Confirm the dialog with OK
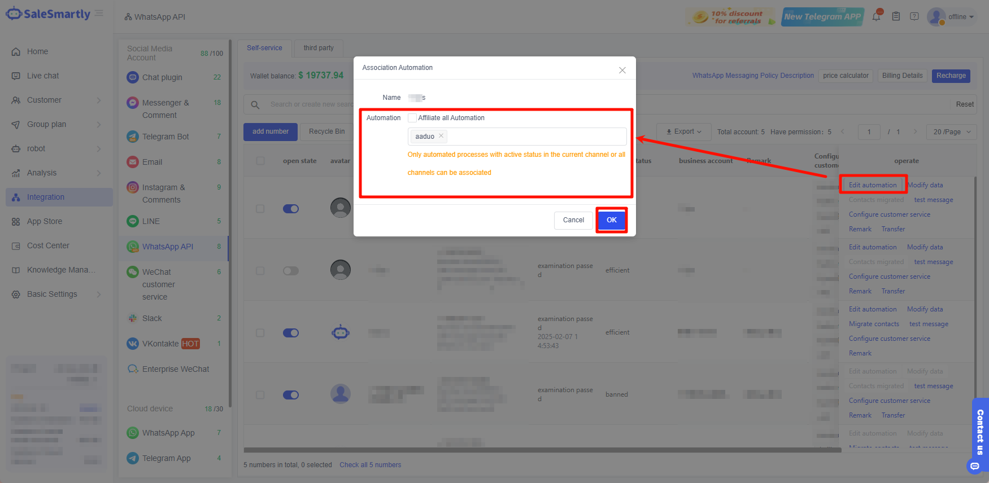Image resolution: width=989 pixels, height=483 pixels. click(x=612, y=220)
